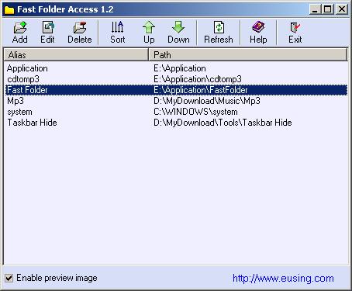Click the Alias column header

[76, 55]
